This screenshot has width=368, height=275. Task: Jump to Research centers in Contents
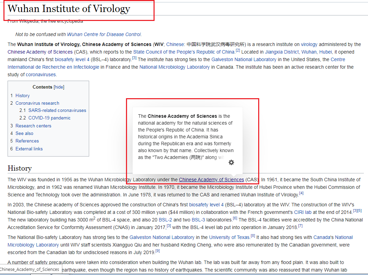[x=33, y=126]
